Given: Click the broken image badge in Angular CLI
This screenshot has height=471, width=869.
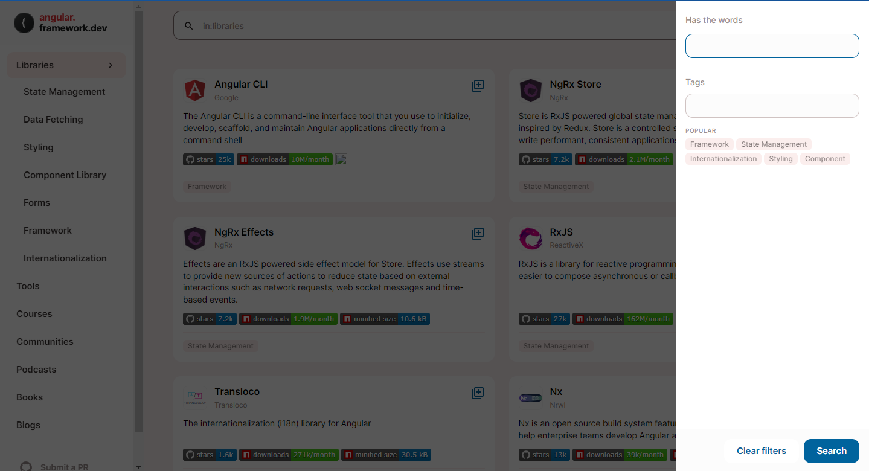Looking at the screenshot, I should 341,159.
